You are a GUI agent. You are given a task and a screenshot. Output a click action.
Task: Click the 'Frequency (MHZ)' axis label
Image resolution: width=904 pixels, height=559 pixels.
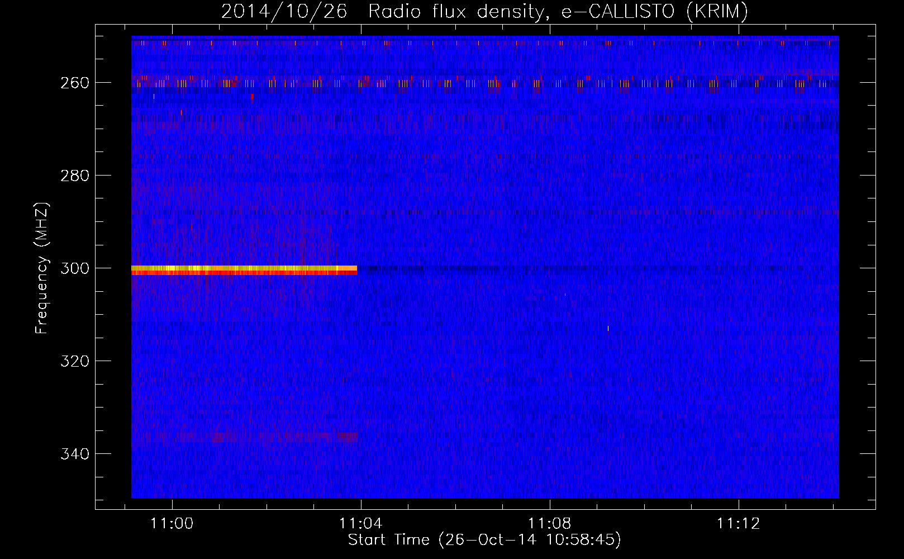(x=42, y=268)
